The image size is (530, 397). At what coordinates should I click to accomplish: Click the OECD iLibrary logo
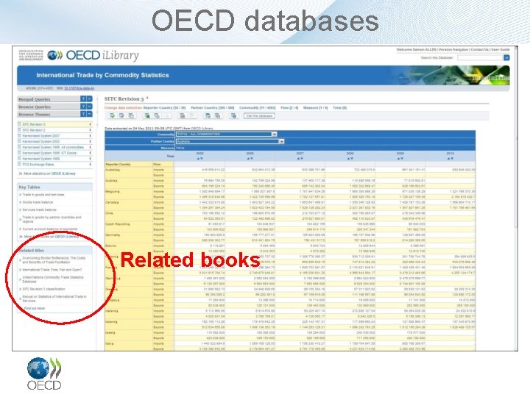tap(93, 55)
